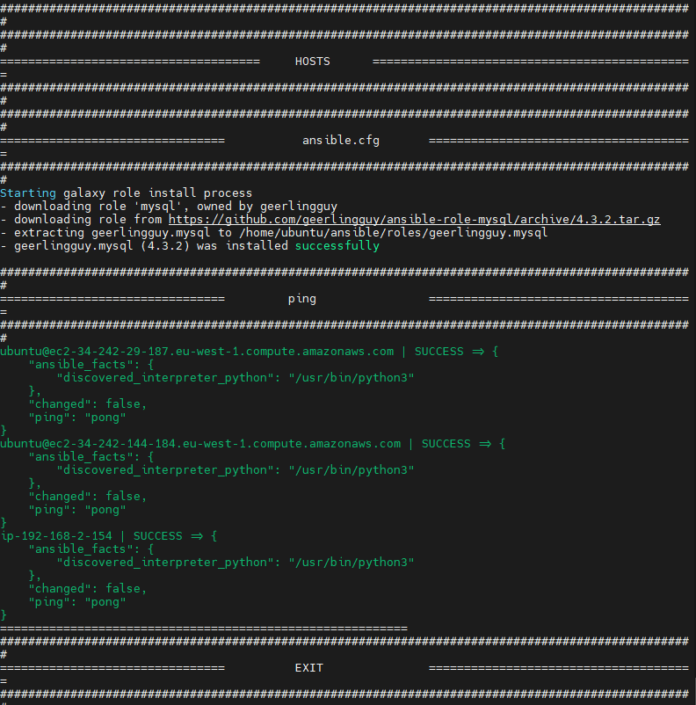Click '"ansible_facts": {' under ec2-34-242-144-184

pyautogui.click(x=91, y=457)
